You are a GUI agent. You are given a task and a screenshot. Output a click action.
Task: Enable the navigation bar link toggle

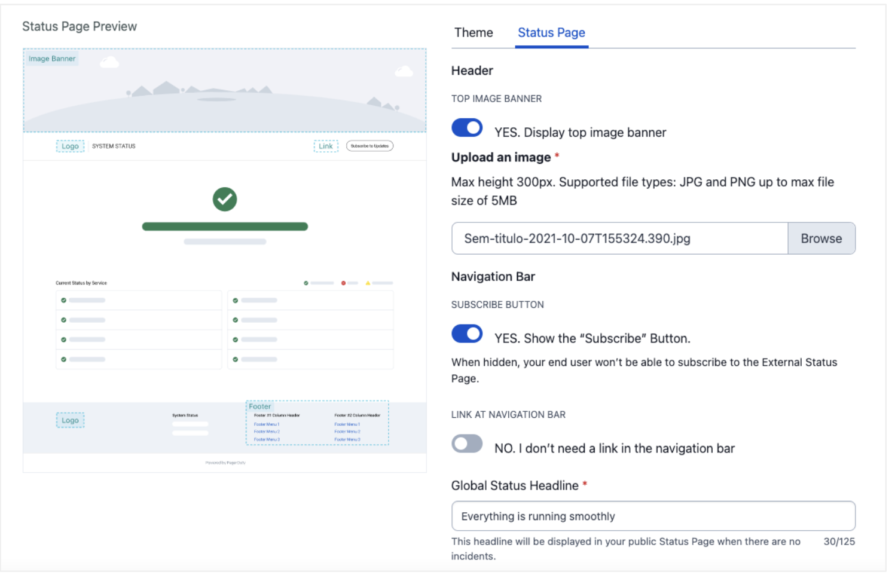[x=467, y=444]
